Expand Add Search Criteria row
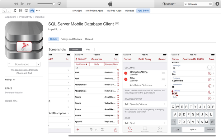This screenshot has height=138, width=221. click(145, 104)
